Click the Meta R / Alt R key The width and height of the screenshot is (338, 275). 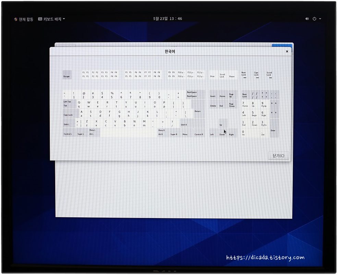[163, 132]
